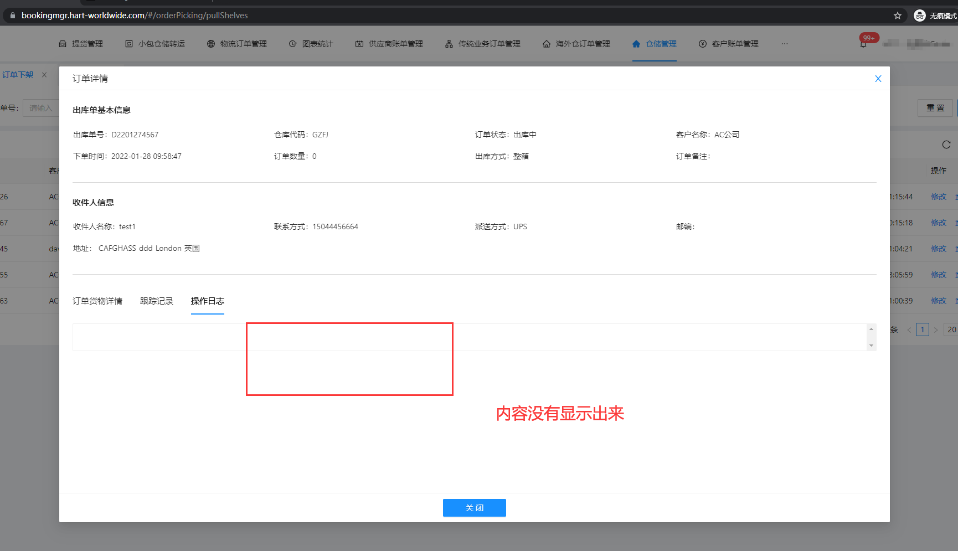The height and width of the screenshot is (551, 958).
Task: Click the blue 关闭 button
Action: pyautogui.click(x=474, y=508)
